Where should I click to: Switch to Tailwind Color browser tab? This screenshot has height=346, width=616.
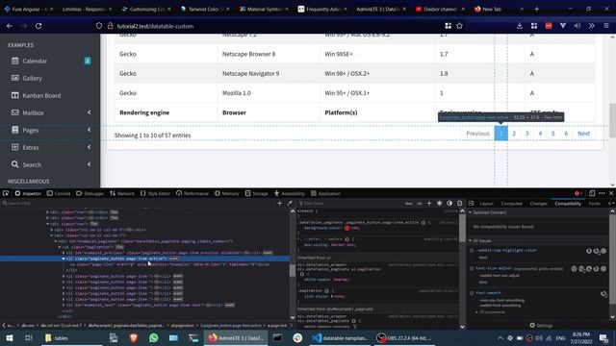click(204, 9)
